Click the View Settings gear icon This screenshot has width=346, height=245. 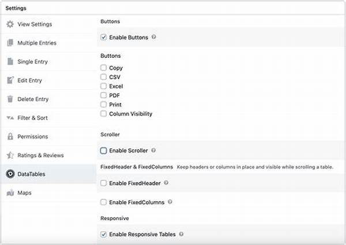coord(10,24)
